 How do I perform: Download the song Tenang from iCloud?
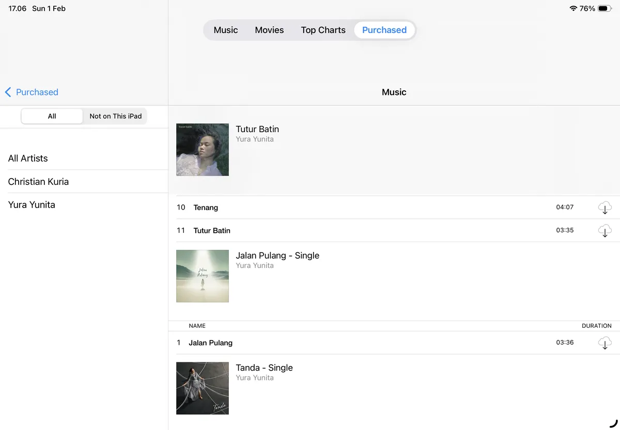(x=605, y=208)
